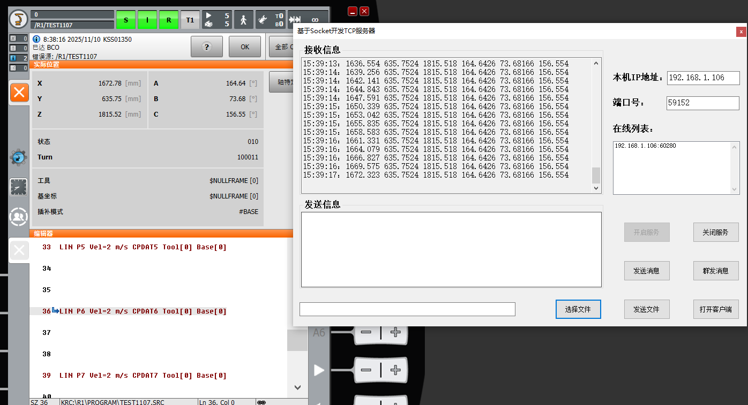
Task: Click the 本机IP地址 input field
Action: [703, 78]
